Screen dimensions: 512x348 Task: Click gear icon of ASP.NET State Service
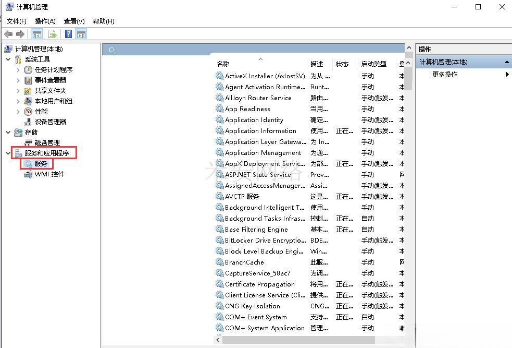tap(219, 174)
